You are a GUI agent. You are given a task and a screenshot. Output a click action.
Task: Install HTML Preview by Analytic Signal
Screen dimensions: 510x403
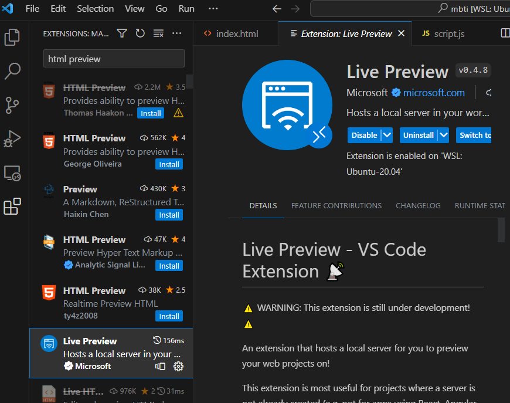pos(169,266)
